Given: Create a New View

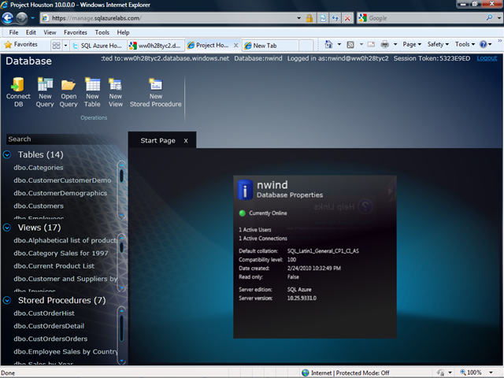Looking at the screenshot, I should pyautogui.click(x=116, y=84).
